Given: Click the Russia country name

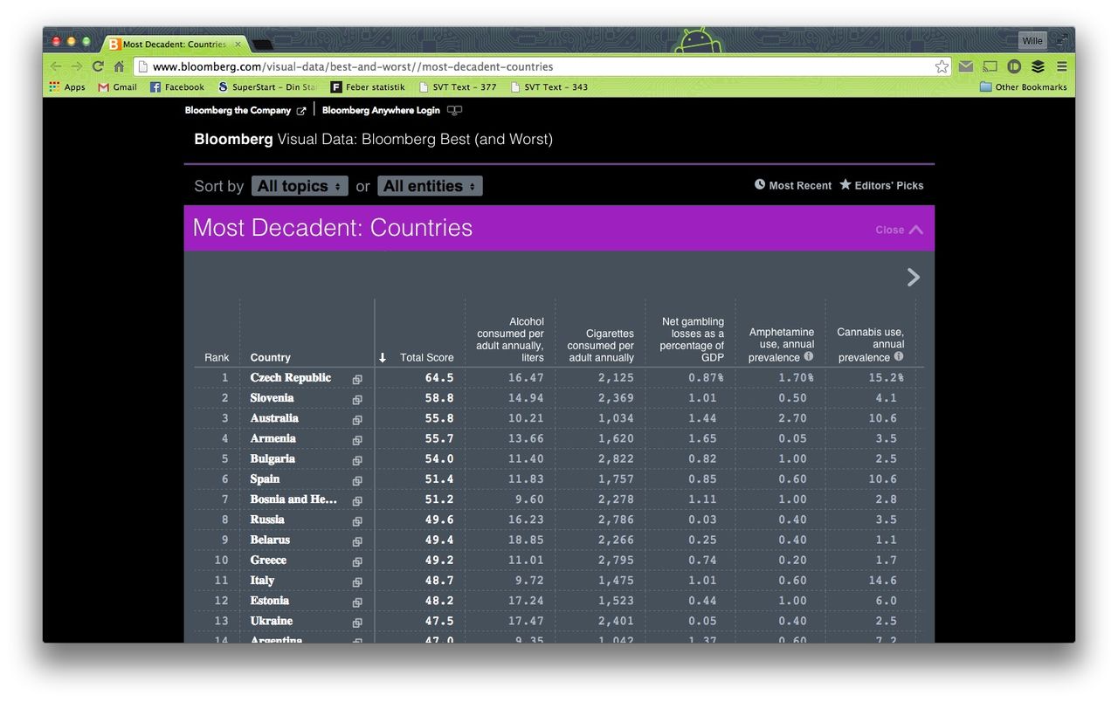Looking at the screenshot, I should [267, 520].
